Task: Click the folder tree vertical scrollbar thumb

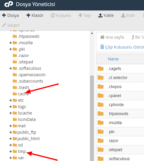Action: pyautogui.click(x=92, y=118)
